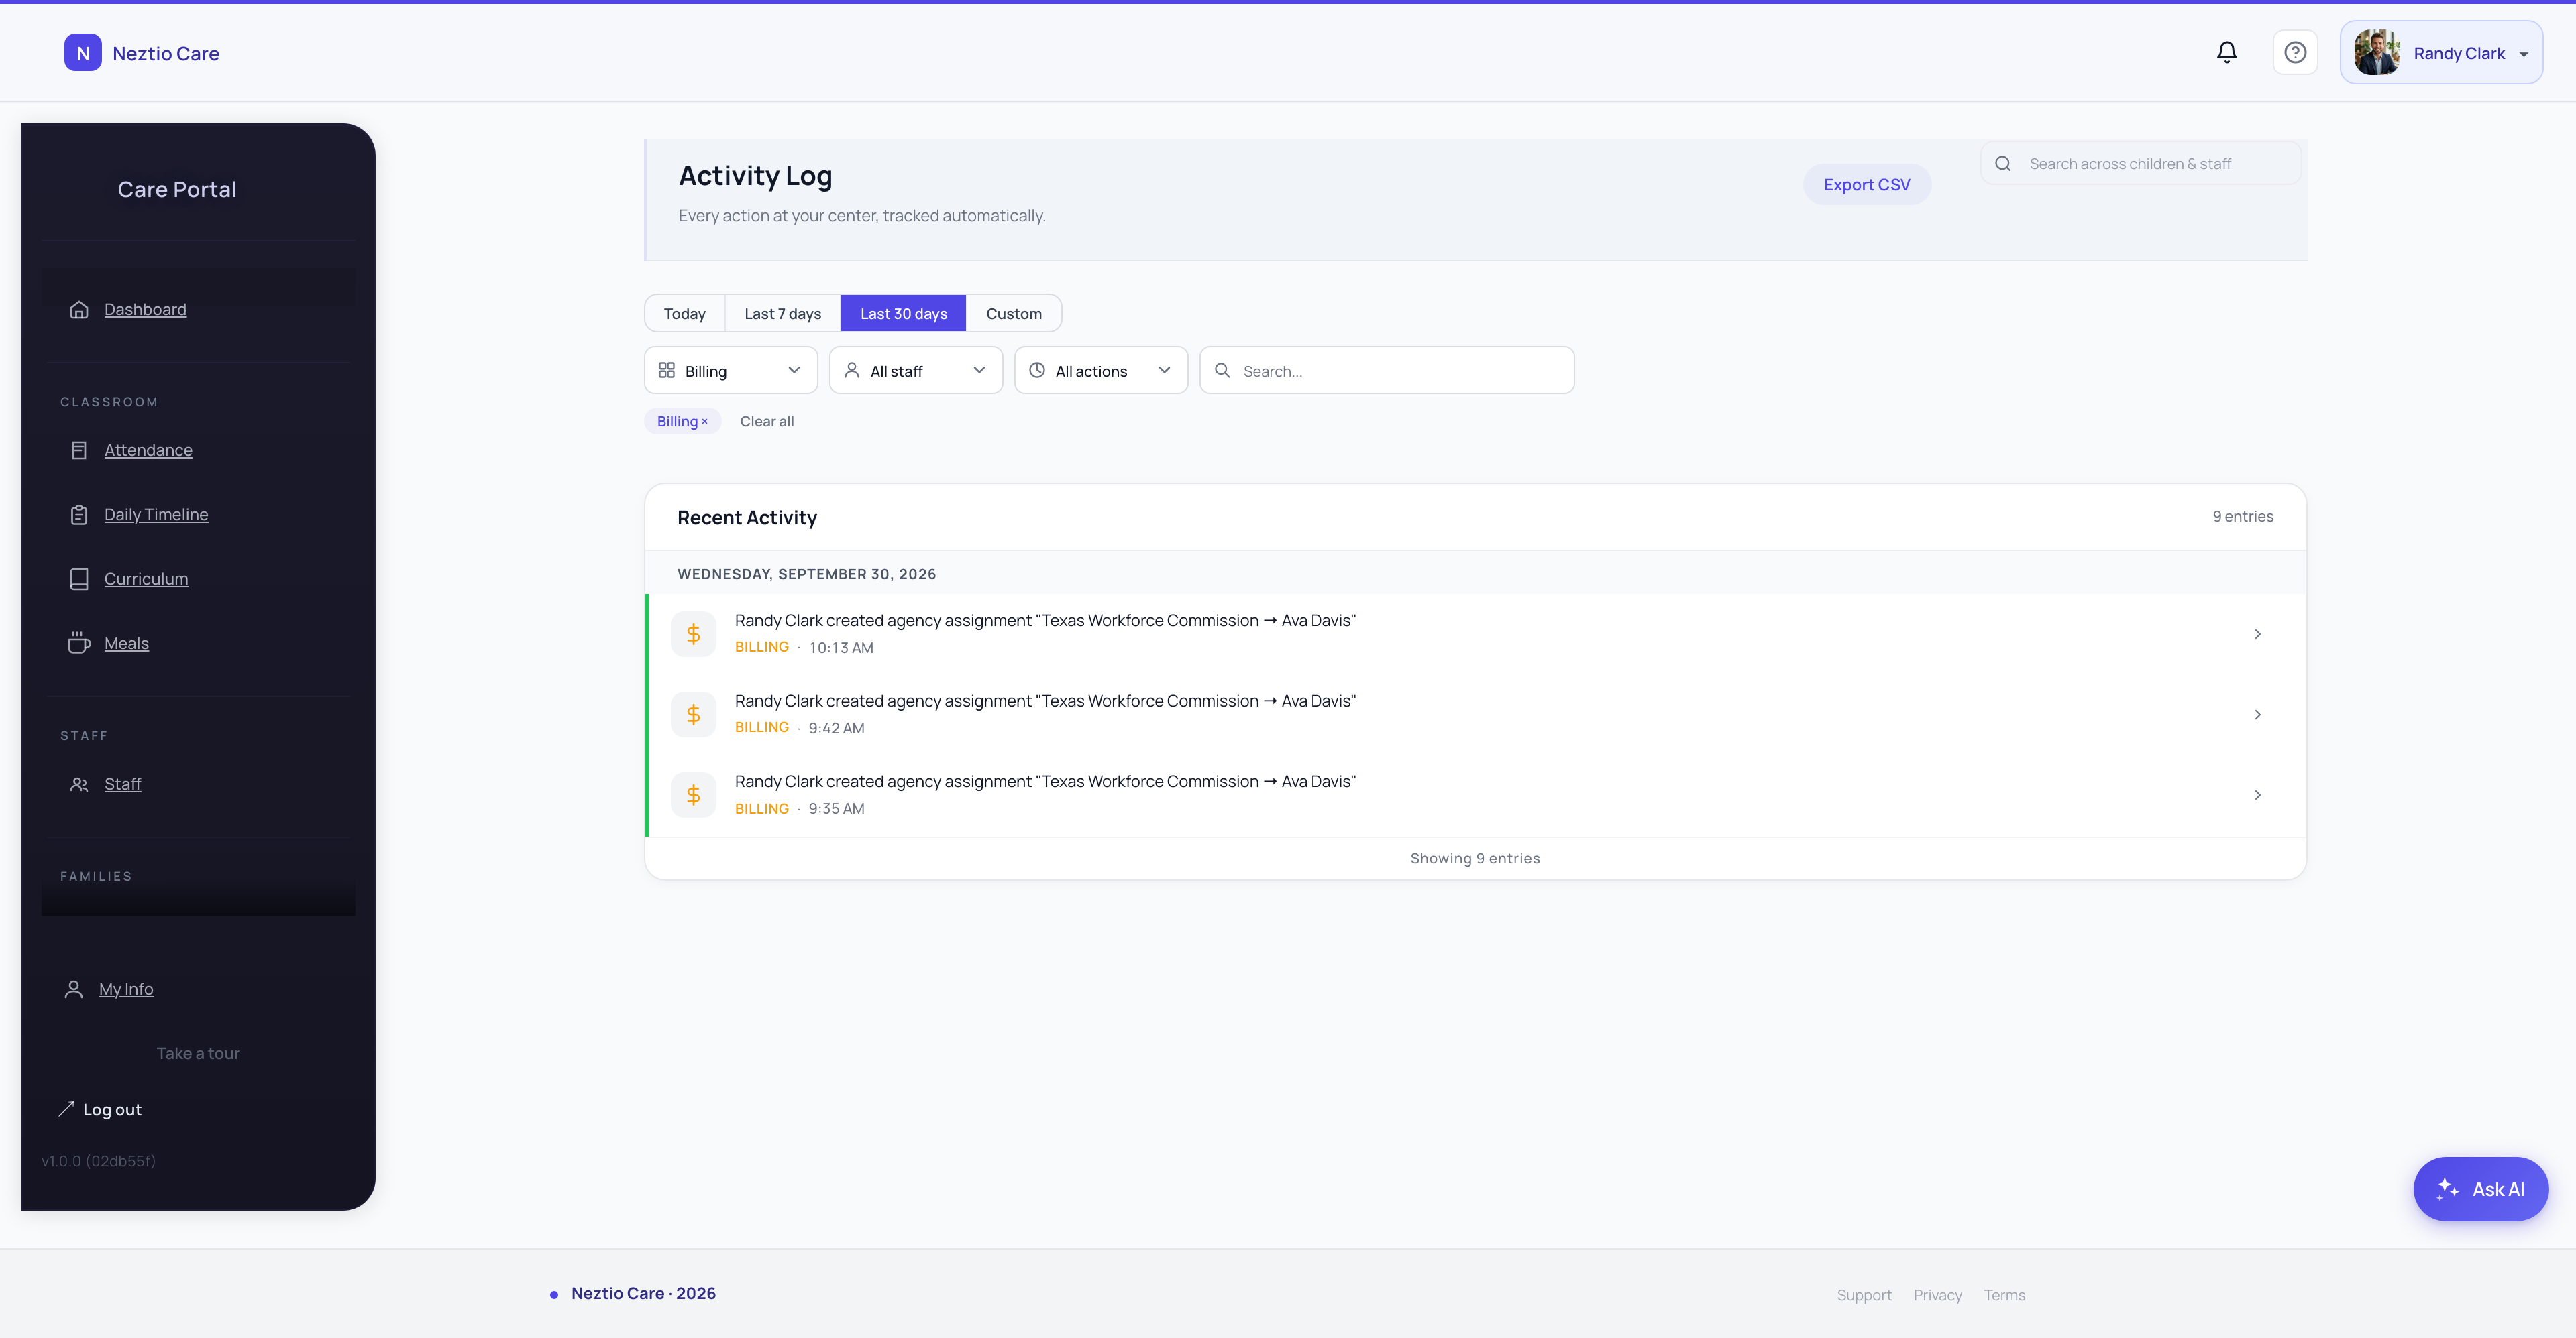The width and height of the screenshot is (2576, 1338).
Task: Select the Today range tab
Action: (x=685, y=314)
